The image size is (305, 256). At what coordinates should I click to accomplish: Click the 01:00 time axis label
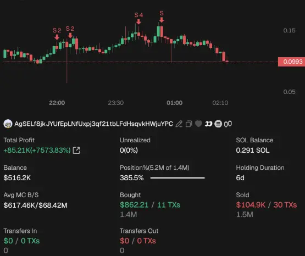(174, 103)
